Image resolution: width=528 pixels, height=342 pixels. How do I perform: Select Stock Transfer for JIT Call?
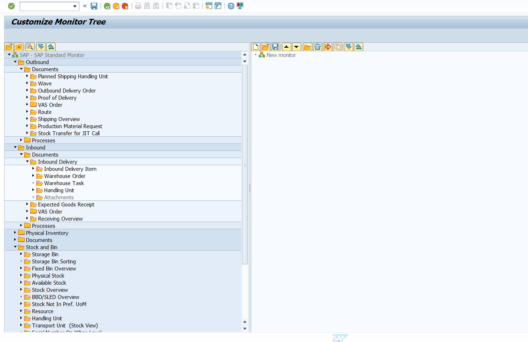pos(69,133)
